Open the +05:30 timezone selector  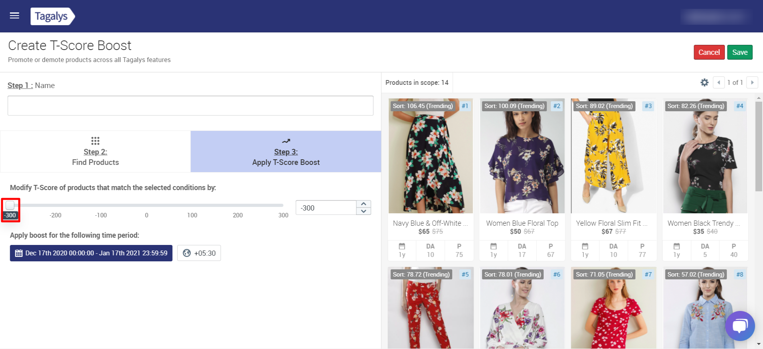point(199,253)
